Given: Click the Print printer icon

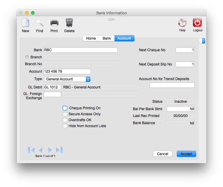Looking at the screenshot, I should (x=54, y=23).
